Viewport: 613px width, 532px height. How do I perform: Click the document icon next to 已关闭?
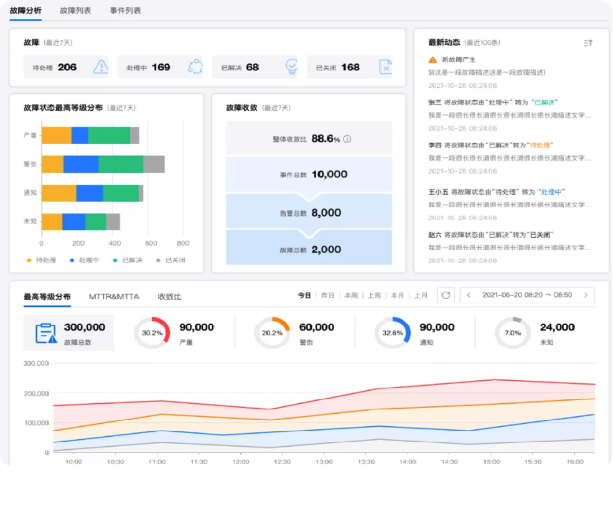coord(387,67)
